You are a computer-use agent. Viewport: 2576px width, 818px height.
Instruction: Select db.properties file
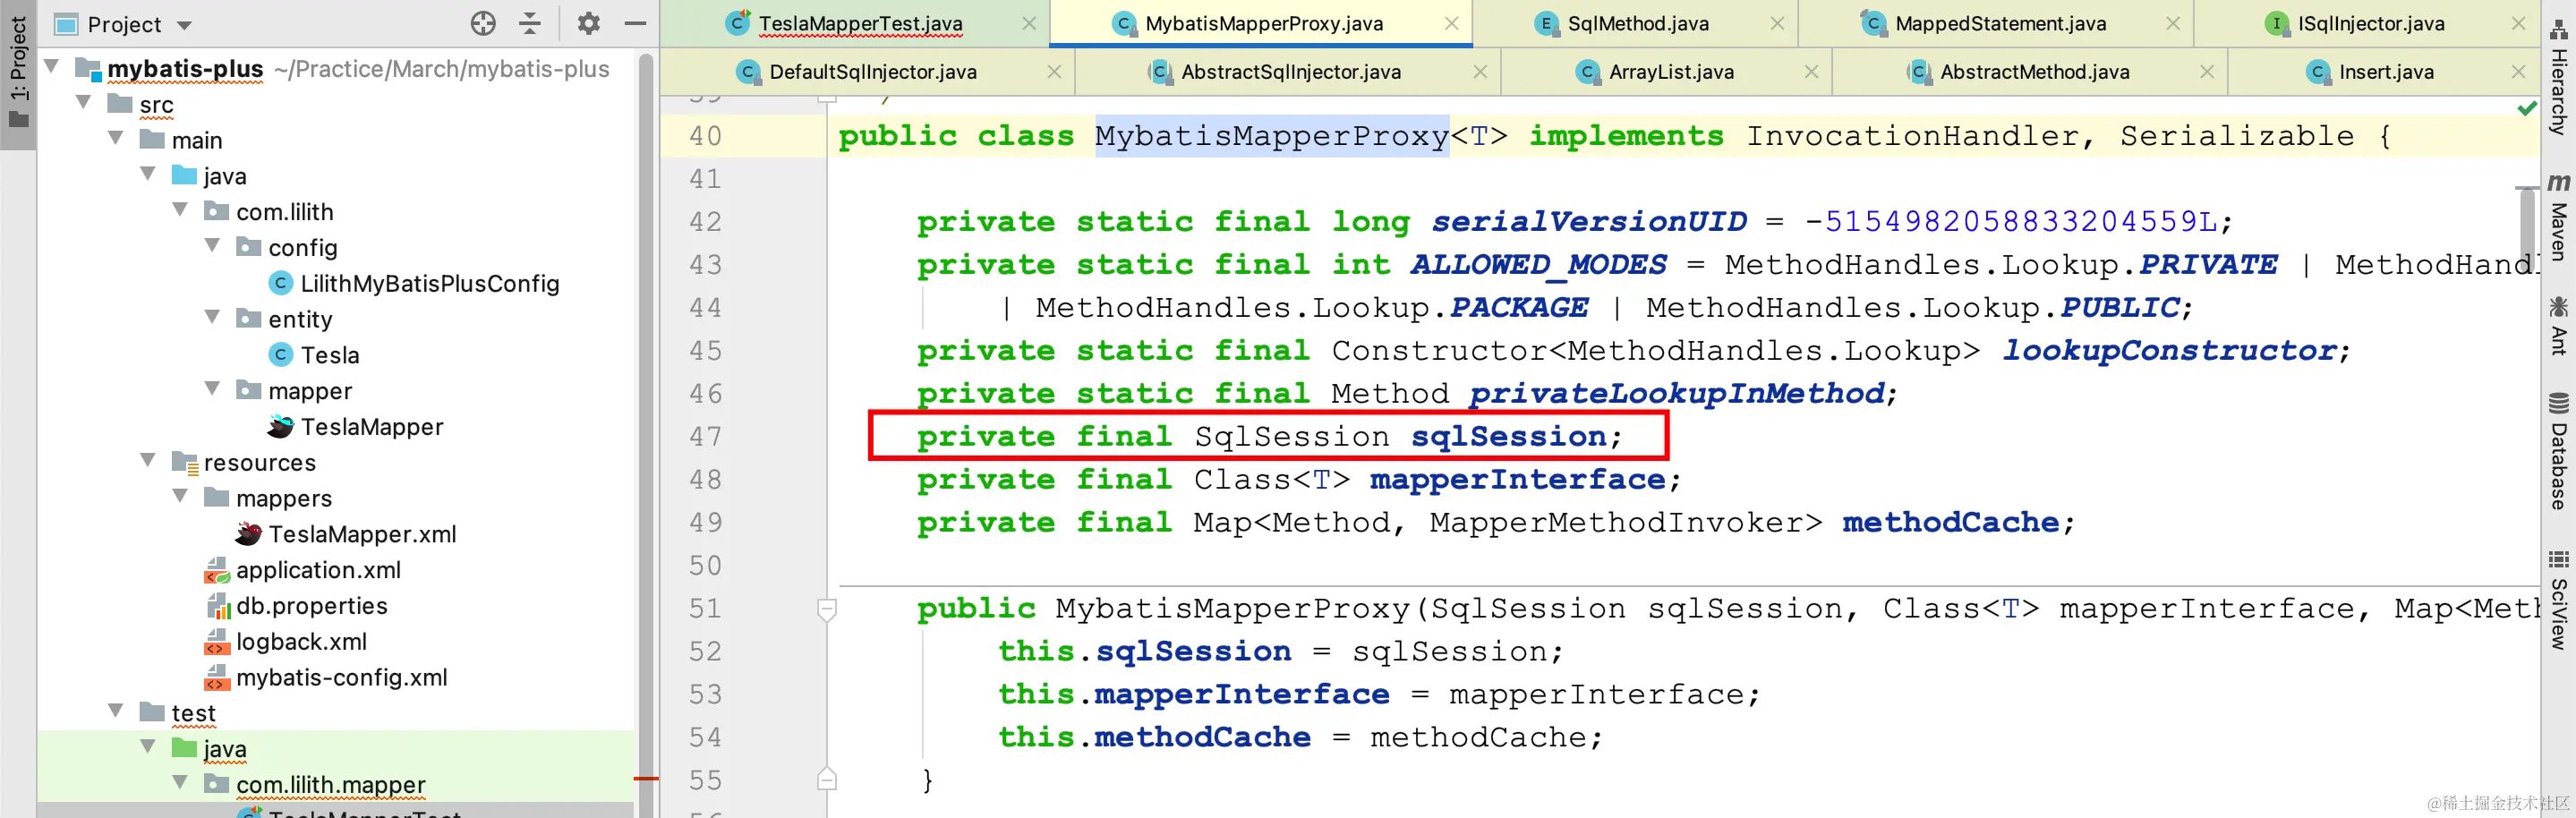311,606
